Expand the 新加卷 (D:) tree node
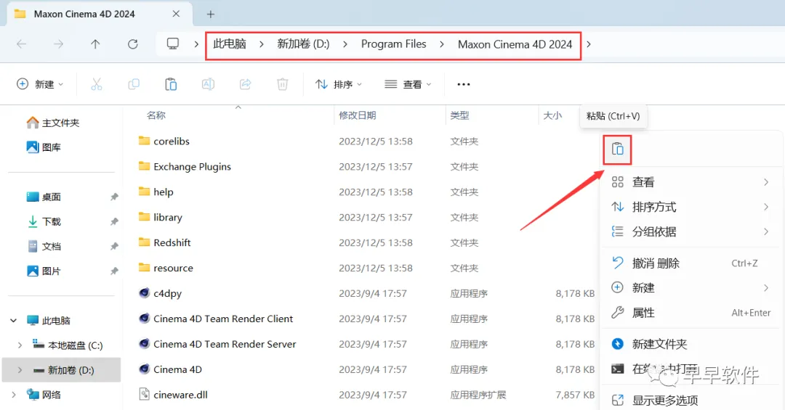 (20, 370)
